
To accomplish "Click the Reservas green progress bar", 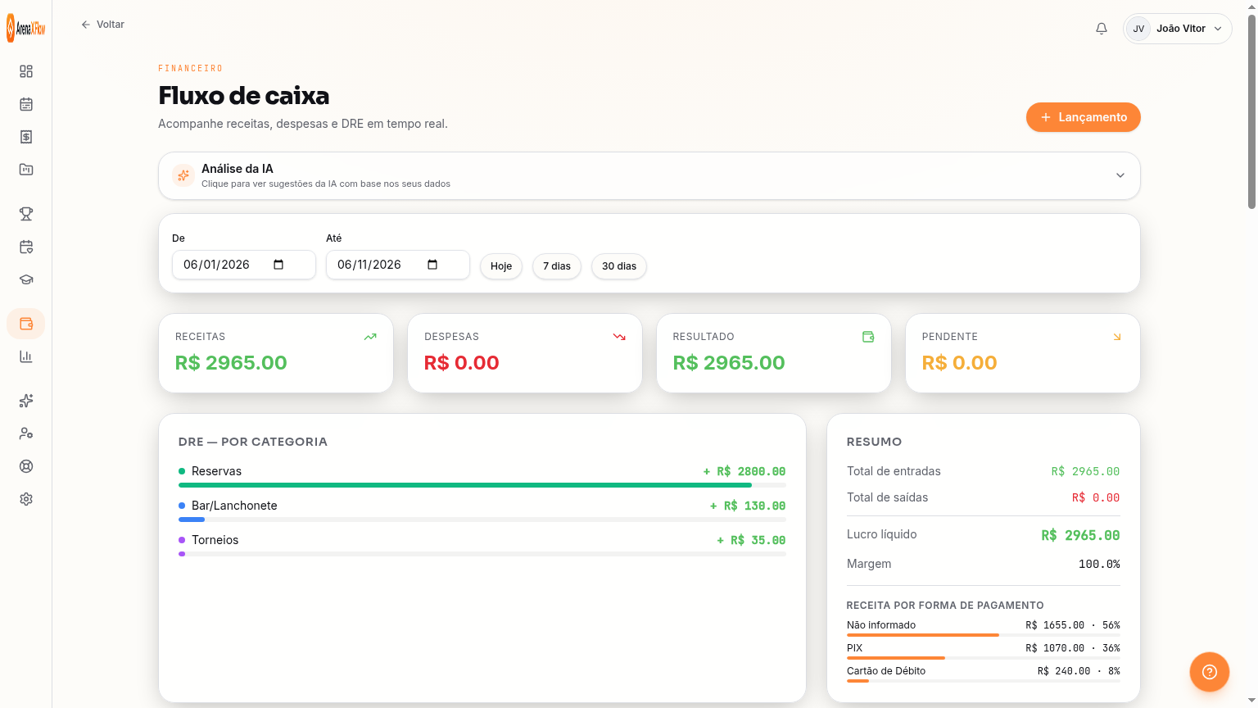I will (465, 485).
